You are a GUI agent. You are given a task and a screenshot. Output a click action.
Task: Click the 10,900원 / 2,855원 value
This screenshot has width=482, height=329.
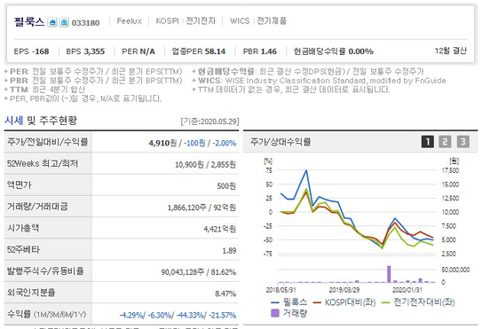(x=205, y=165)
